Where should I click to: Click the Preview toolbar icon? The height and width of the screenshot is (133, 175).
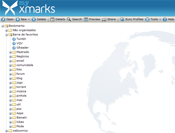(x=86, y=20)
